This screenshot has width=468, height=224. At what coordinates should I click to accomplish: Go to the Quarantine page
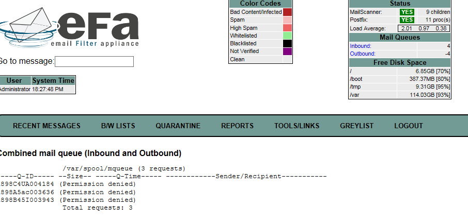click(x=178, y=126)
